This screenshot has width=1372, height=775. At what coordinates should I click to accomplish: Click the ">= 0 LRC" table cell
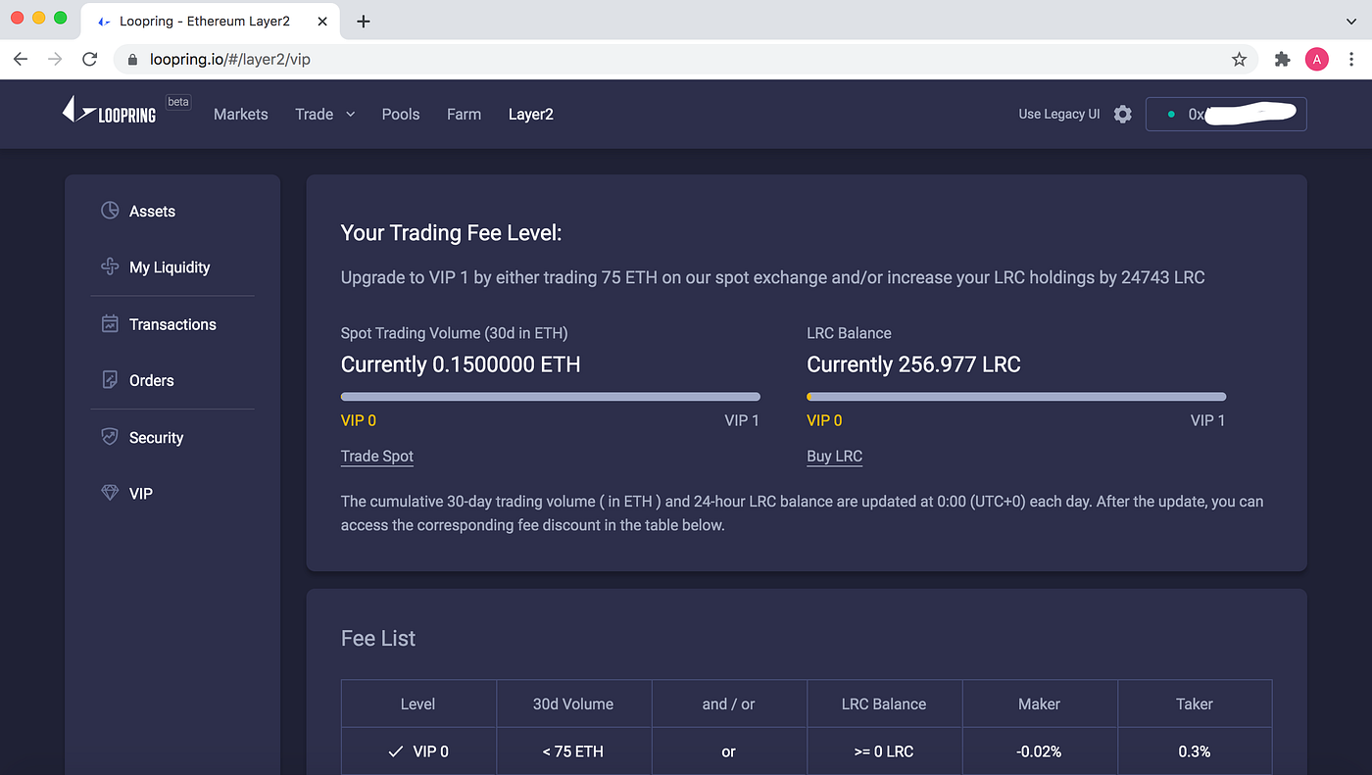pyautogui.click(x=884, y=751)
